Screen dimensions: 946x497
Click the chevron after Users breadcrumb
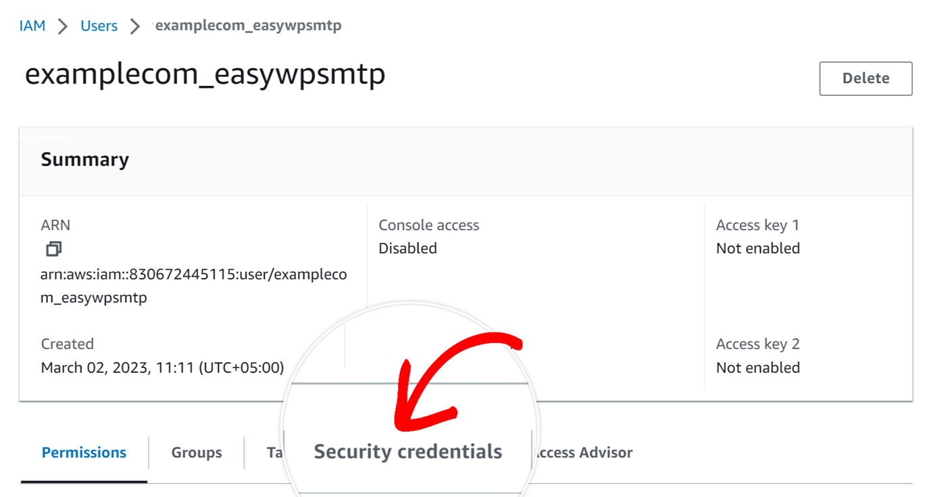coord(134,26)
